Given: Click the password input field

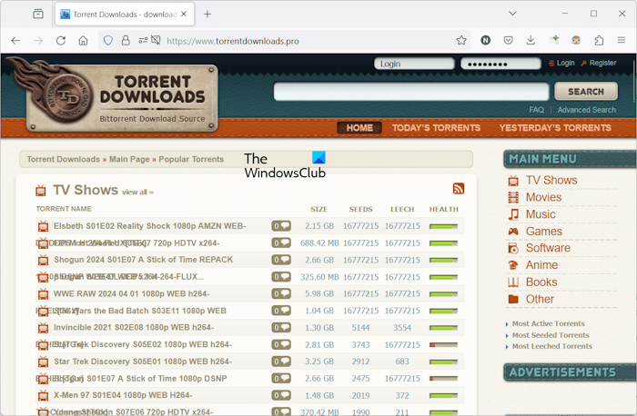Looking at the screenshot, I should 500,64.
